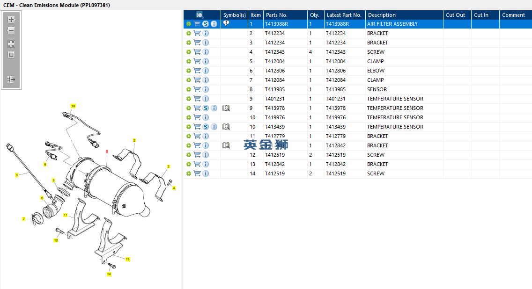Click gear icon for item 14 SCREW row
The image size is (532, 289).
[x=189, y=173]
